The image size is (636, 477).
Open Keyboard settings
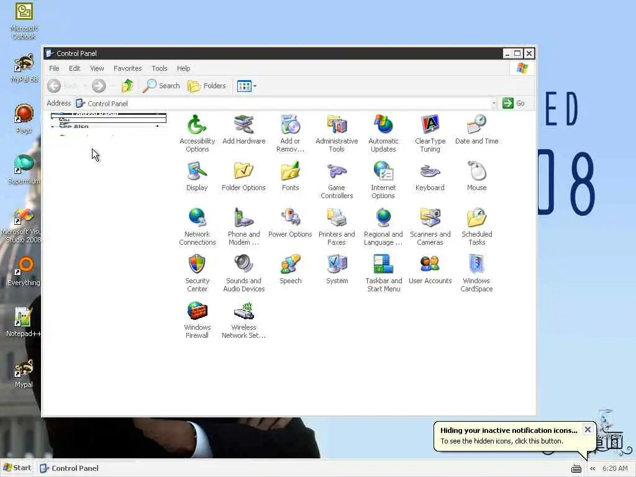(430, 176)
